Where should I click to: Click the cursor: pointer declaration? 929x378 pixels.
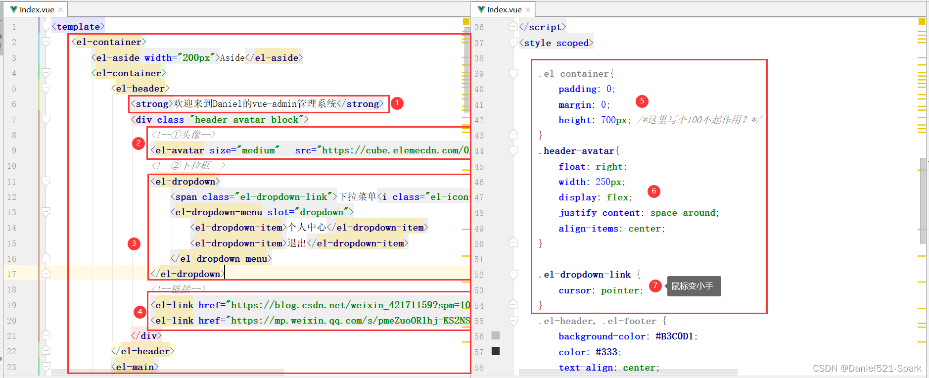(x=601, y=290)
